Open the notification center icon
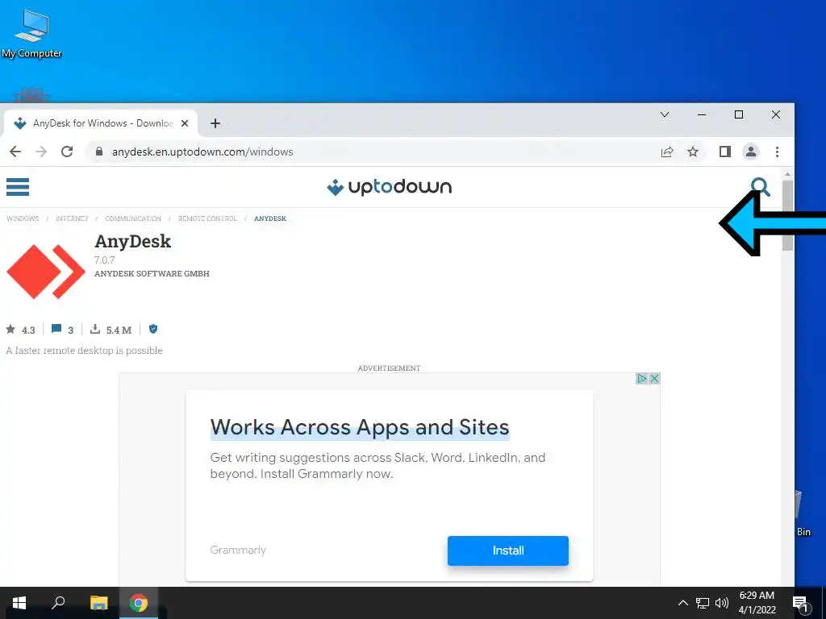This screenshot has height=619, width=826. coord(800,603)
